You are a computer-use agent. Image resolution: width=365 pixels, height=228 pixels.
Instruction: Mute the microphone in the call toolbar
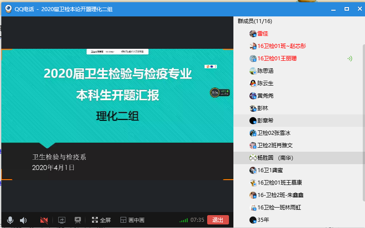[10, 220]
